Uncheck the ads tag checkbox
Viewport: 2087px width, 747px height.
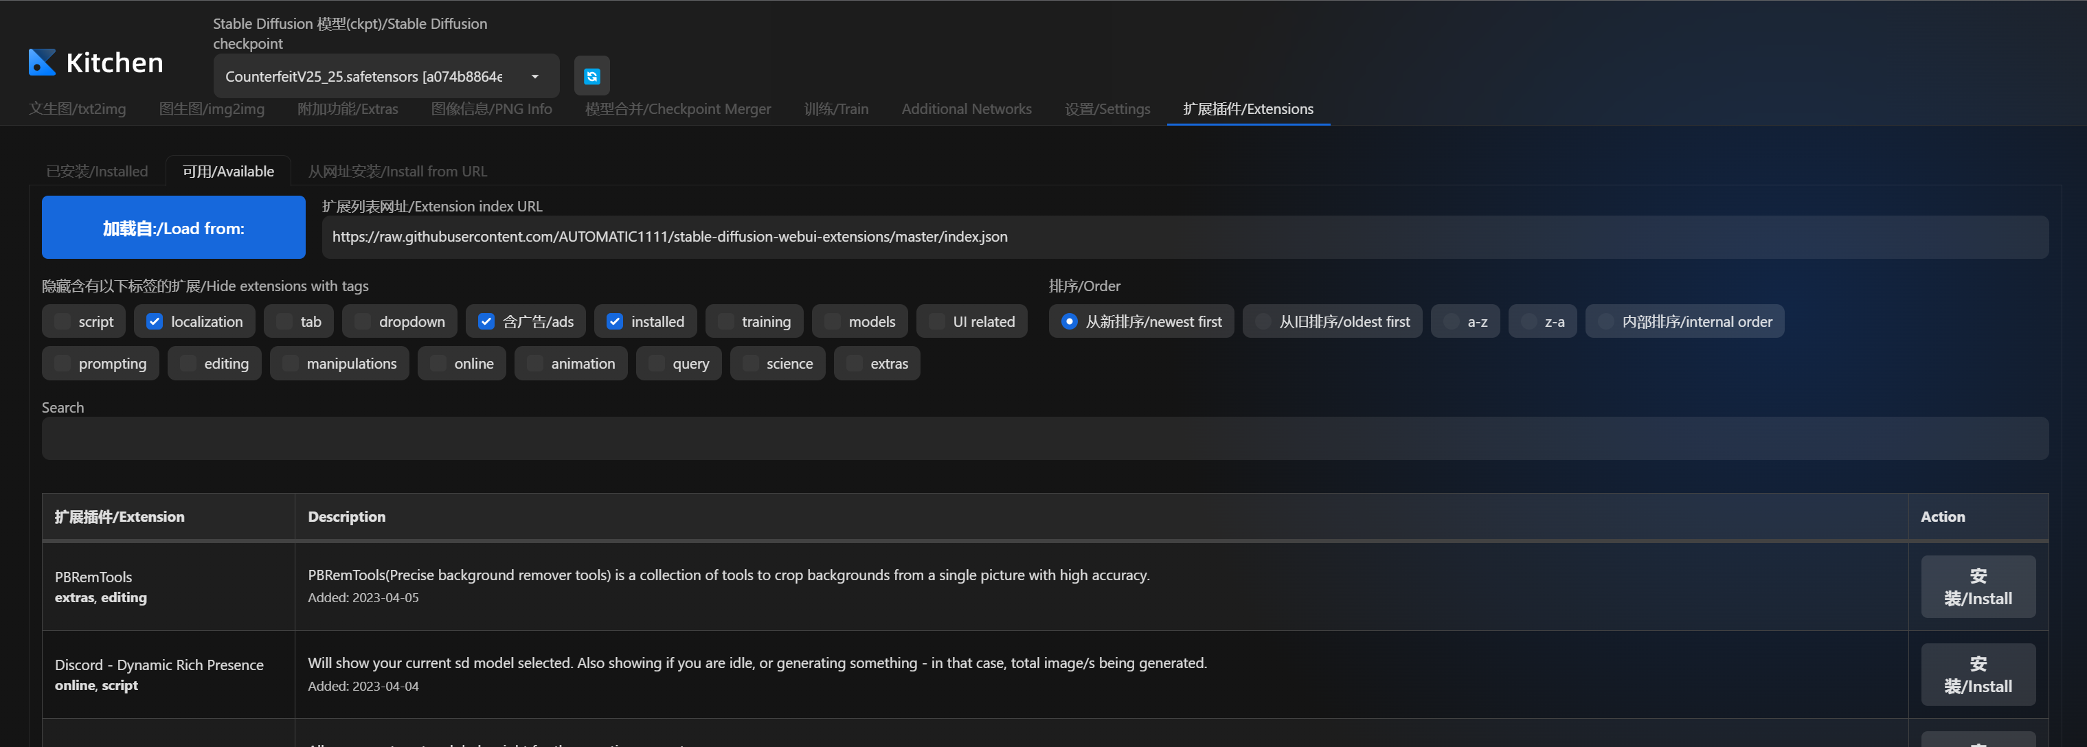click(x=486, y=321)
